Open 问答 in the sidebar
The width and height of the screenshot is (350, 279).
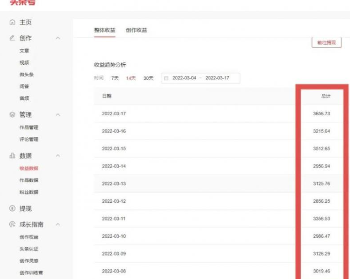click(x=24, y=86)
